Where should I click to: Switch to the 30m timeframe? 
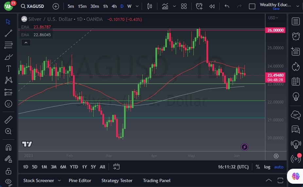[x=95, y=6]
